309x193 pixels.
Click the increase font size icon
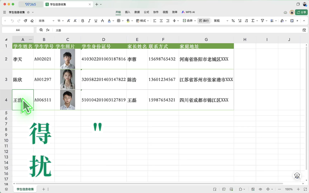pos(68,21)
